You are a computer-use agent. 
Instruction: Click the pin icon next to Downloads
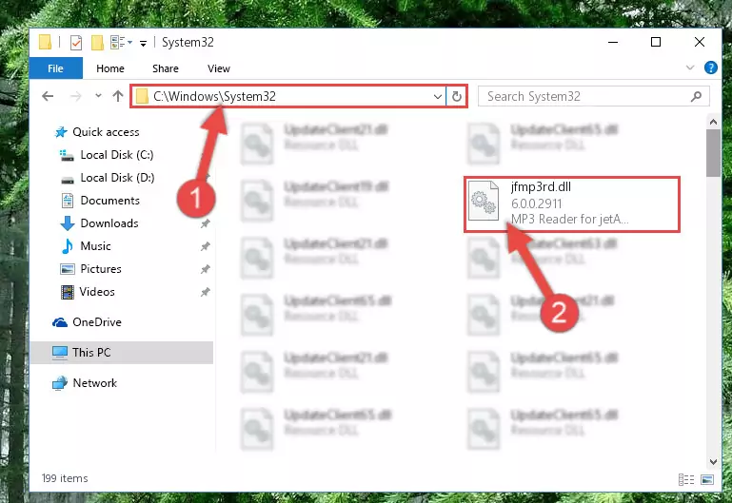tap(205, 223)
